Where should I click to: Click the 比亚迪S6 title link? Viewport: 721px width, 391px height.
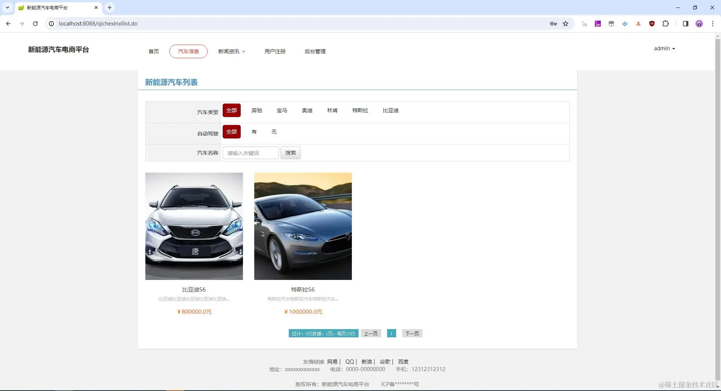[x=194, y=290]
